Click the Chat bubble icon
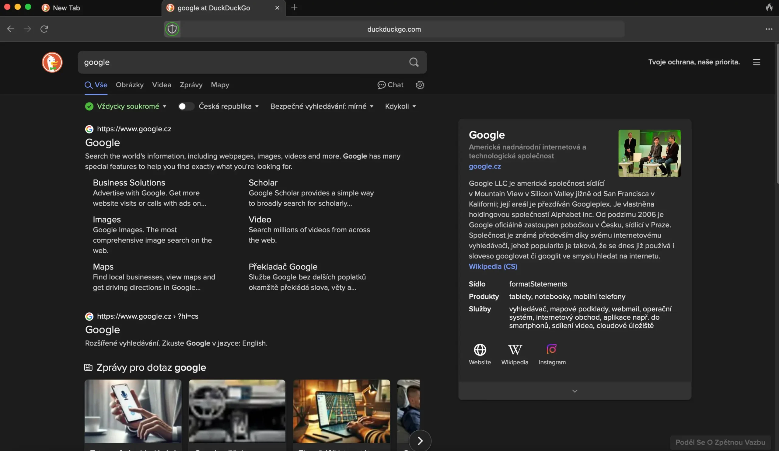Viewport: 779px width, 451px height. 381,84
